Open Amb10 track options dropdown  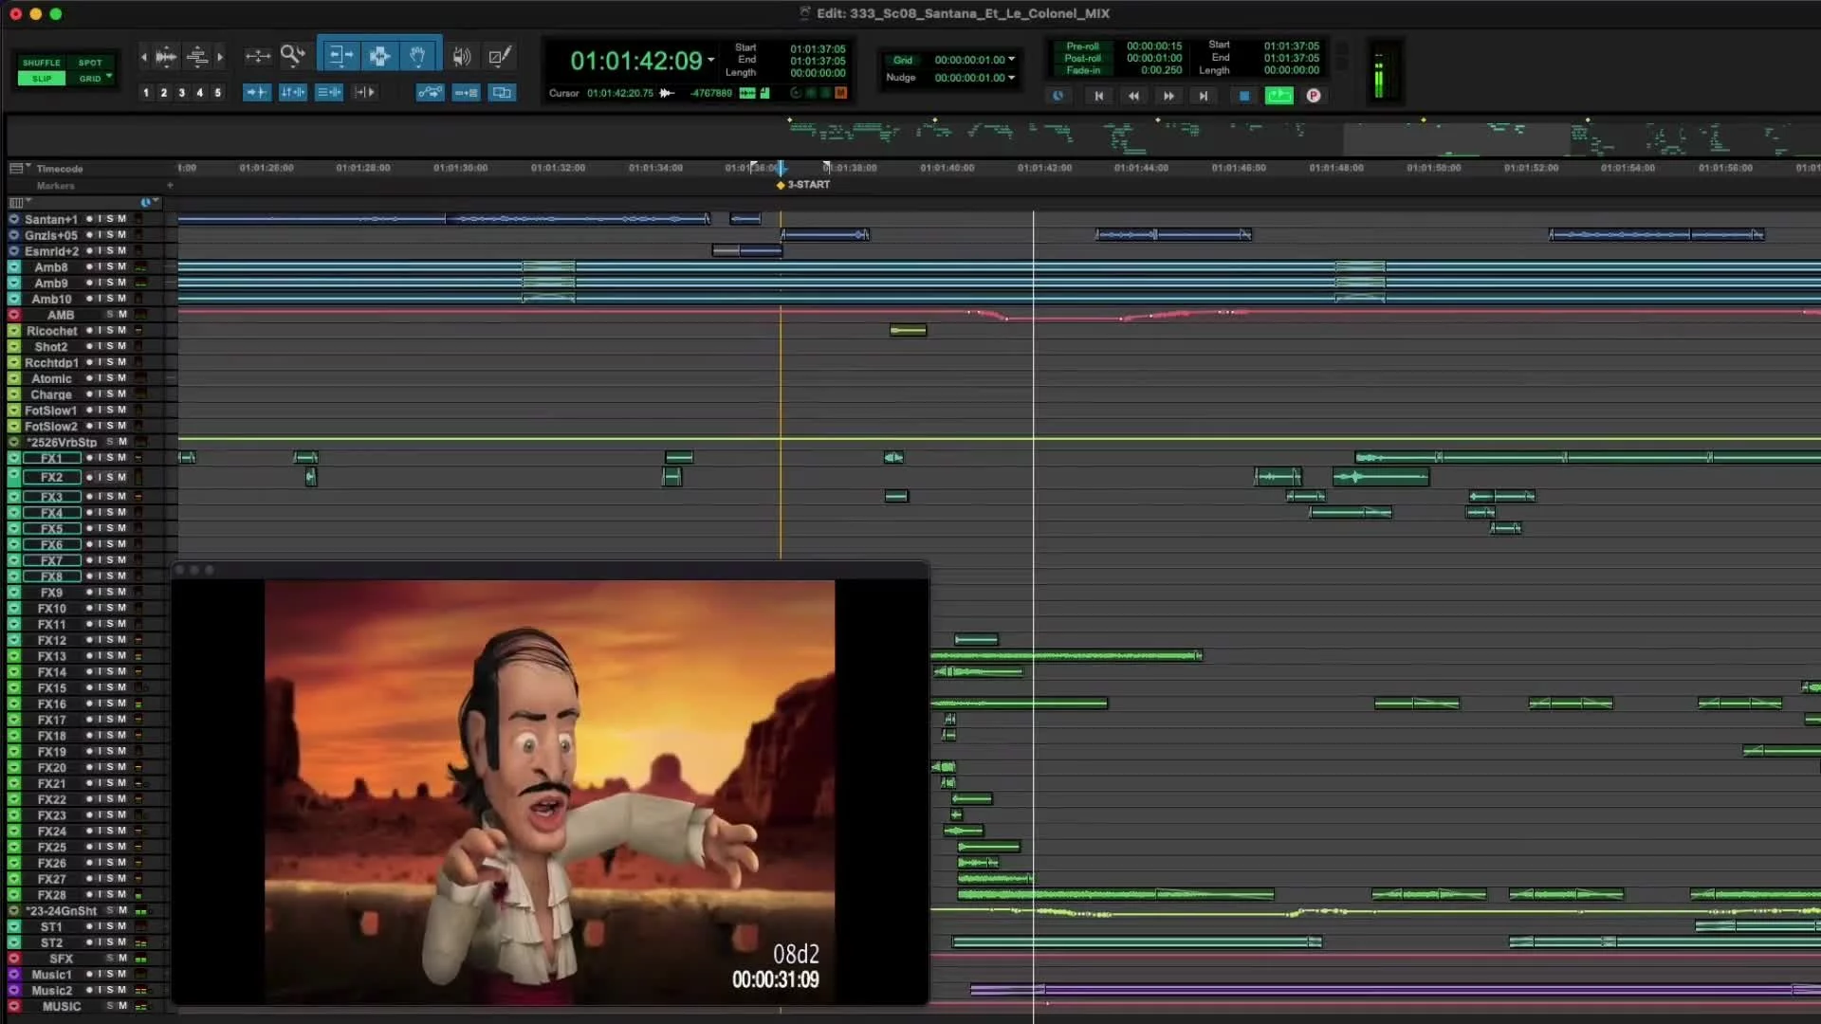tap(14, 299)
